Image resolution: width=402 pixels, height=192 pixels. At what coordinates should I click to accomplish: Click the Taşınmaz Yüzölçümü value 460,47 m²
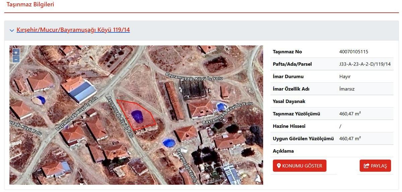point(350,114)
